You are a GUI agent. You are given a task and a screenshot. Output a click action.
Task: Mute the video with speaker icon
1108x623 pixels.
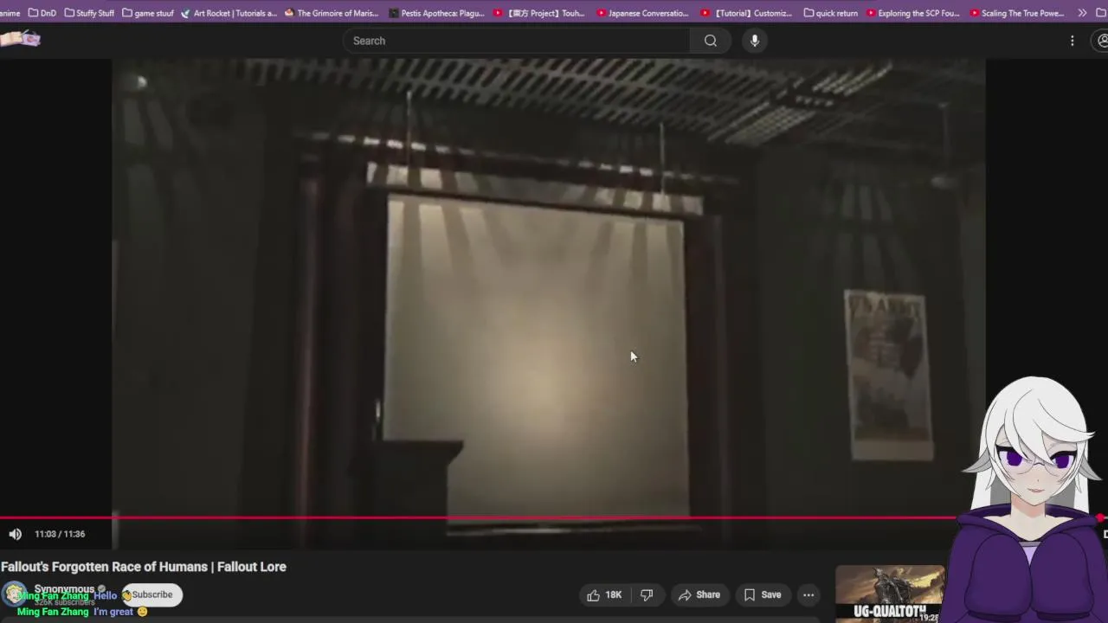pyautogui.click(x=15, y=534)
